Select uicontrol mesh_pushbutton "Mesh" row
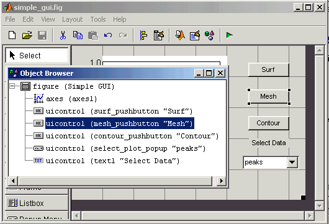Image resolution: width=329 pixels, height=224 pixels. (120, 123)
